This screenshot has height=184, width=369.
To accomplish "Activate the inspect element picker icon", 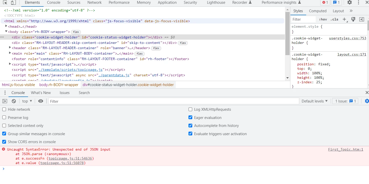I will coord(5,2).
